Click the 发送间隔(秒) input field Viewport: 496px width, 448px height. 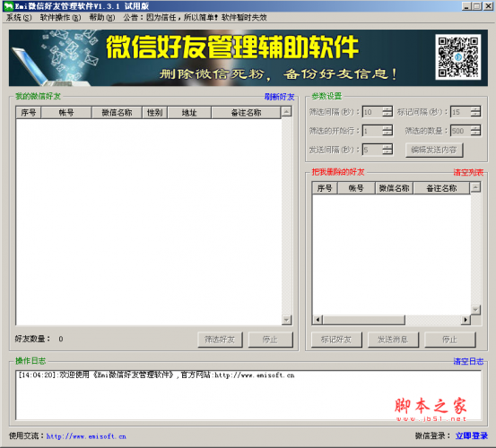click(372, 150)
